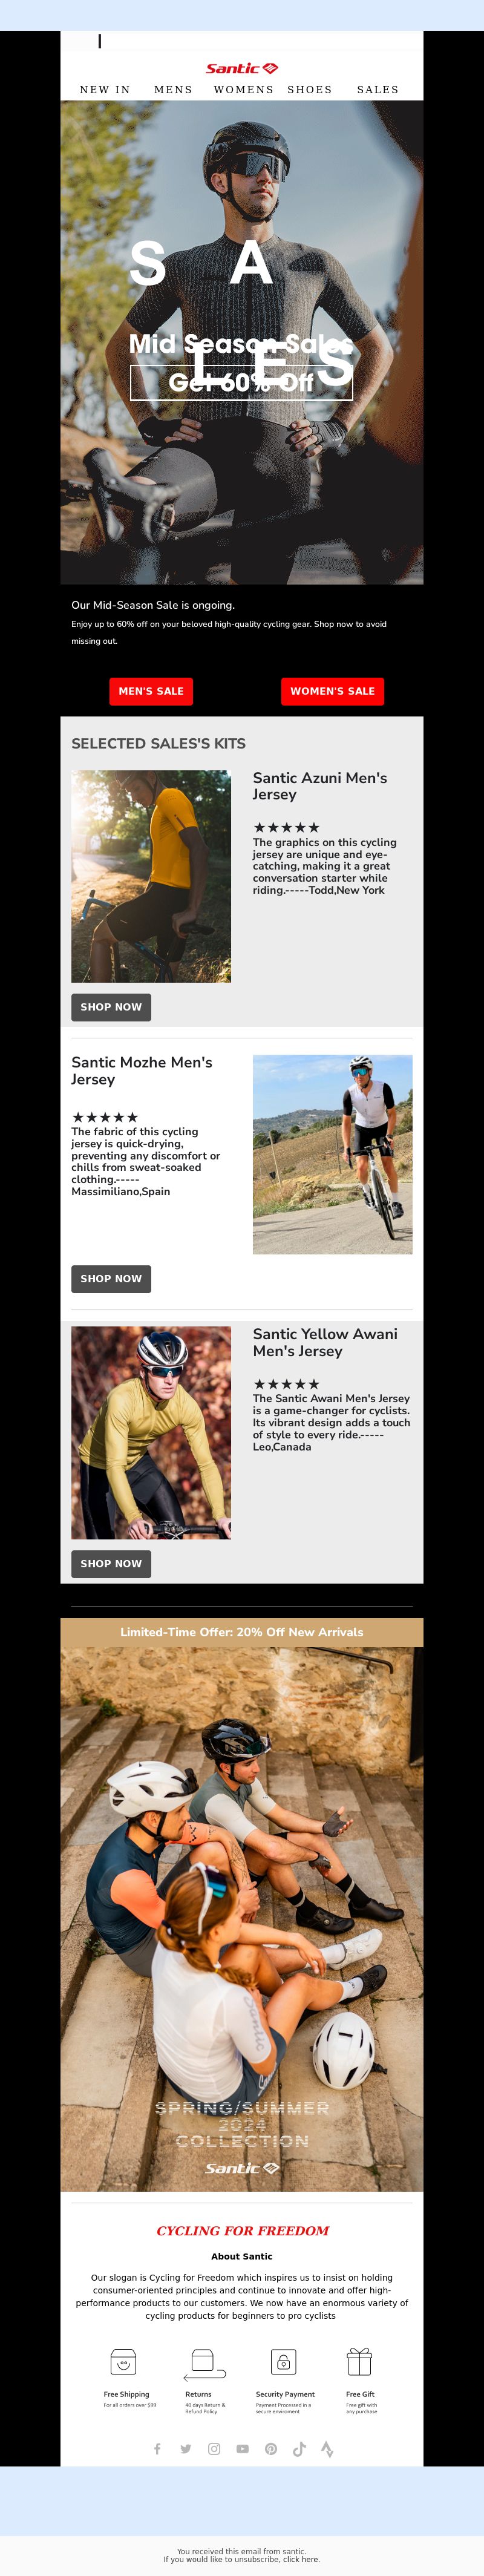
Task: Open the TikTok social icon
Action: click(299, 2449)
